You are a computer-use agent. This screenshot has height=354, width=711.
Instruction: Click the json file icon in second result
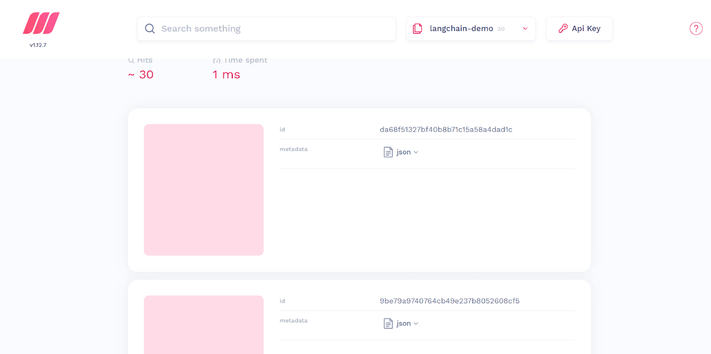388,323
